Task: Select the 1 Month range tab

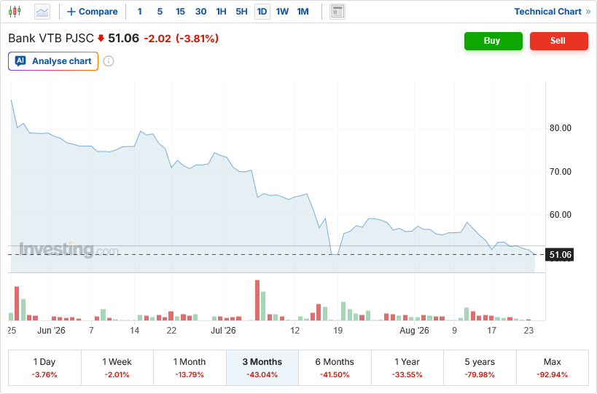Action: (x=190, y=368)
